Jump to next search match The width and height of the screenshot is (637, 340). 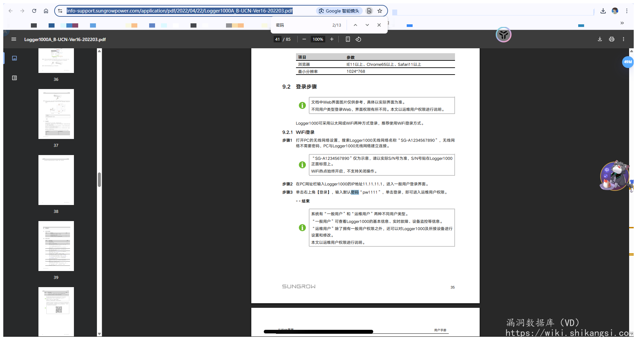pos(367,25)
